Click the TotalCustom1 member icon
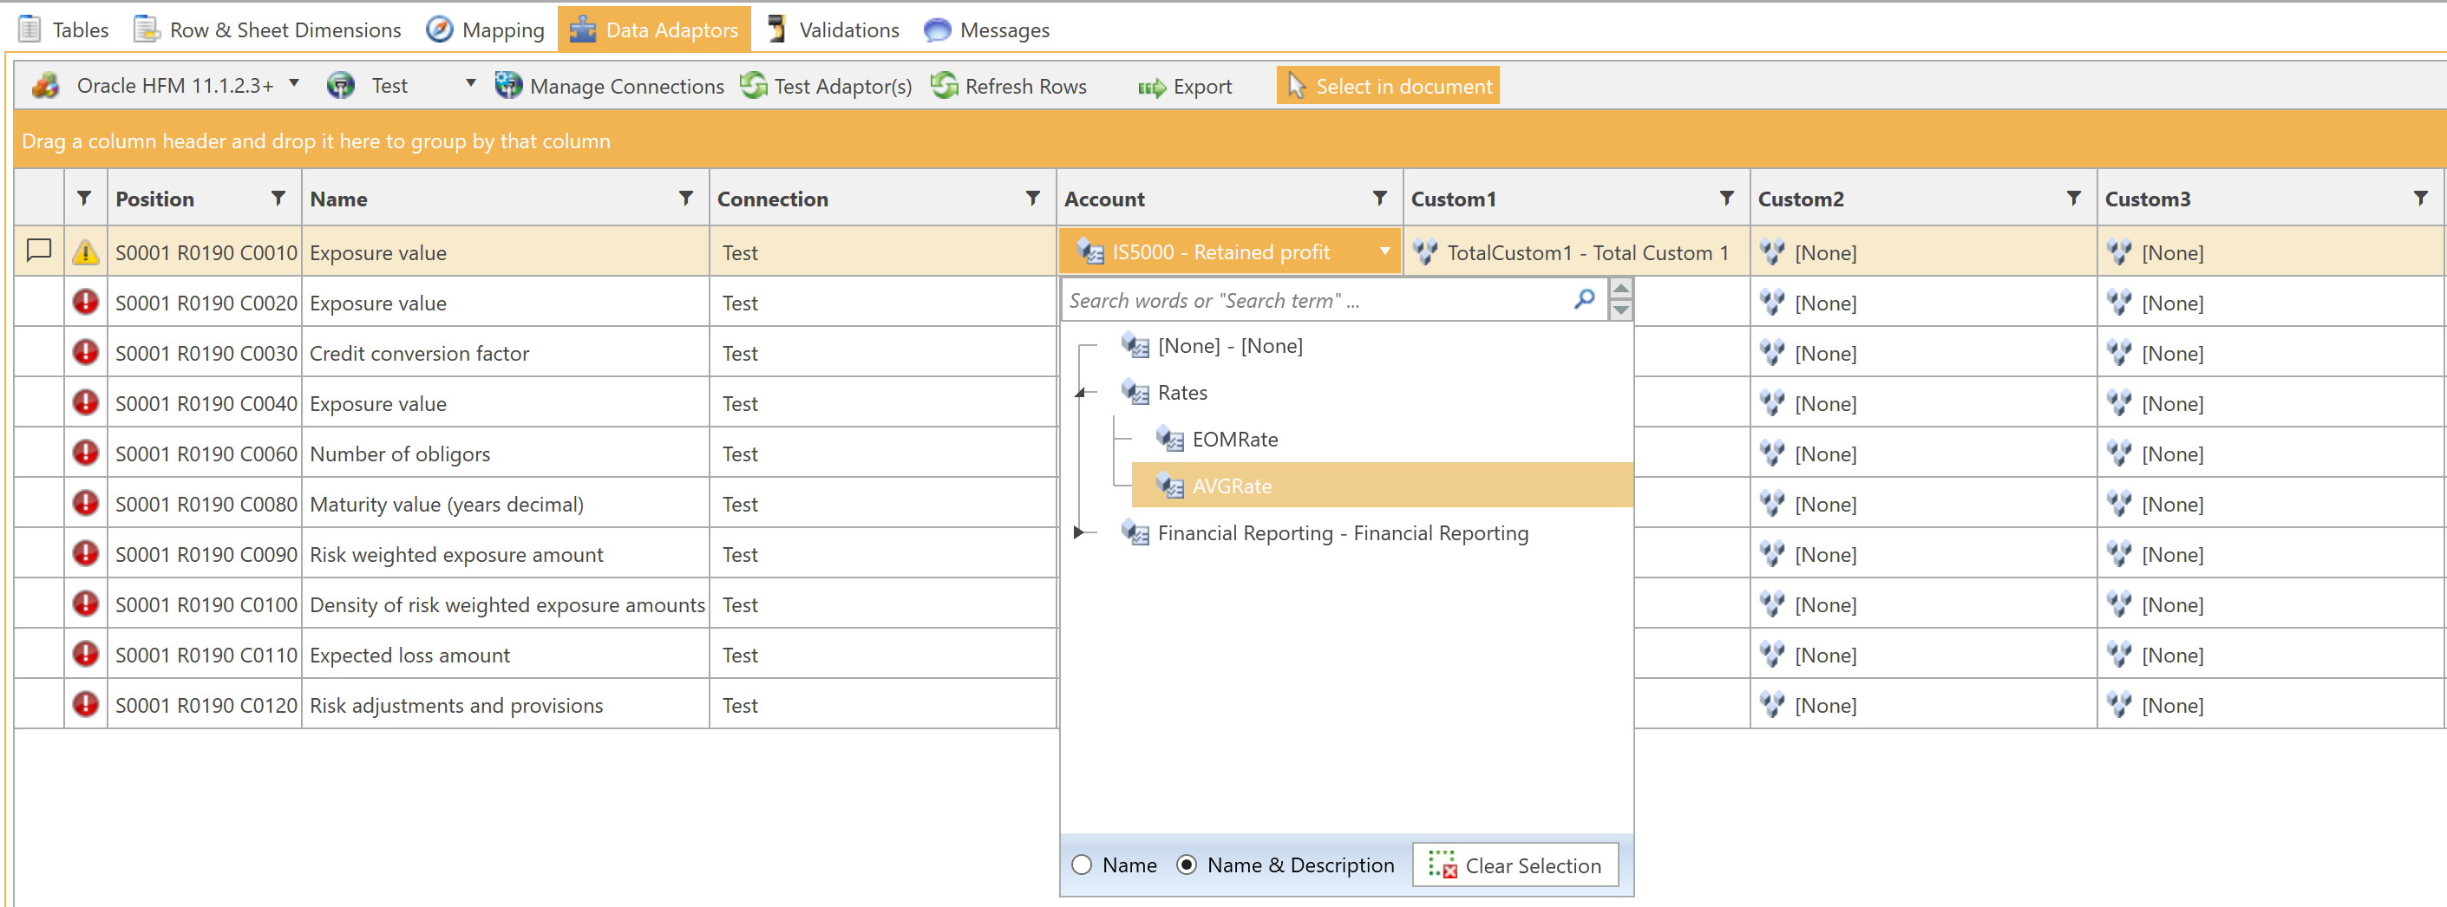 pyautogui.click(x=1425, y=251)
